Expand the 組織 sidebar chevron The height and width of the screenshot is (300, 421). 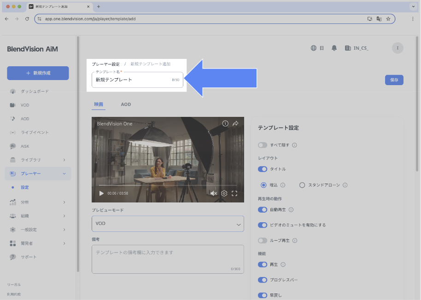tap(64, 216)
